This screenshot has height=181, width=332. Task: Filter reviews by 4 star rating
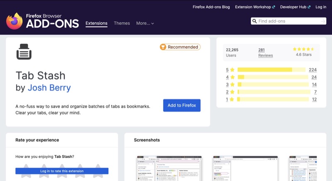point(230,77)
